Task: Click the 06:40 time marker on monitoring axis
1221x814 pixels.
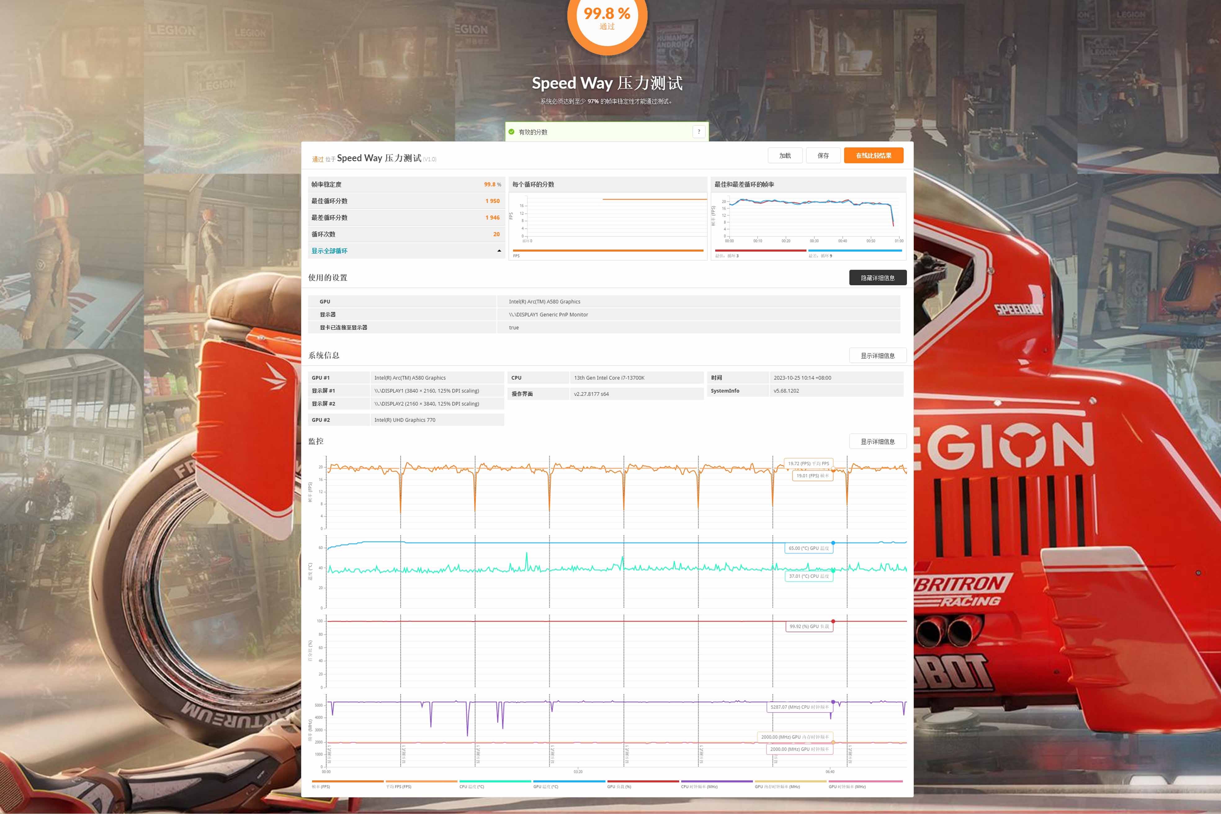Action: click(x=830, y=772)
